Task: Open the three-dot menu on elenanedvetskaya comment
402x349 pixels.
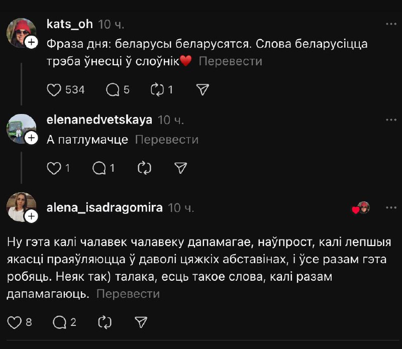Action: (x=390, y=120)
